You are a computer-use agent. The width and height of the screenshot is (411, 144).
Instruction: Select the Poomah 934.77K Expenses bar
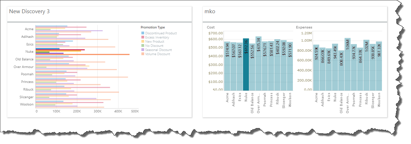354,67
